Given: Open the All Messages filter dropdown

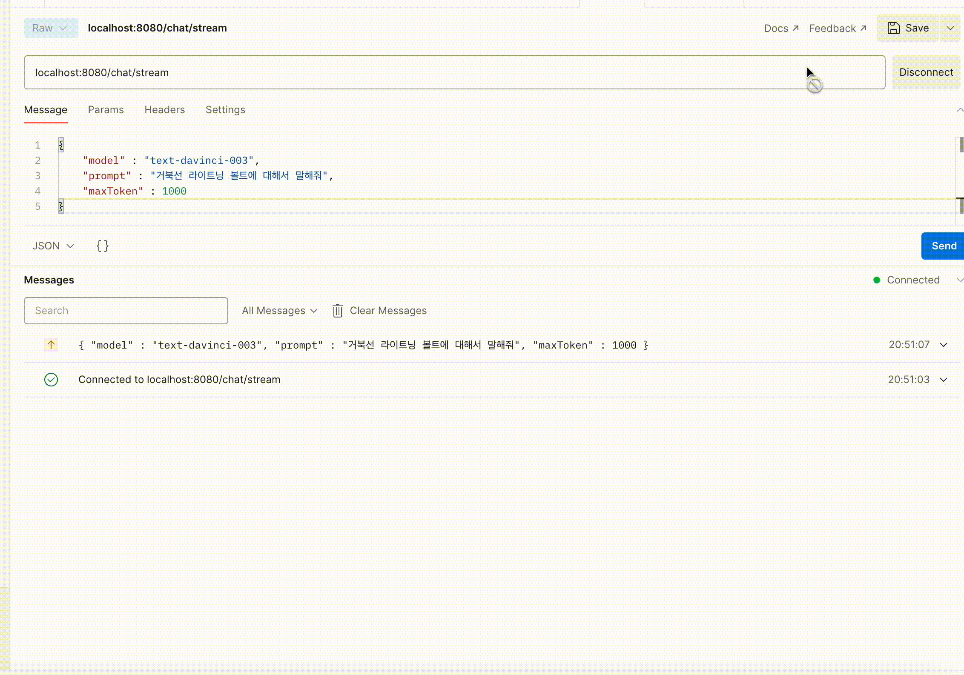Looking at the screenshot, I should pyautogui.click(x=280, y=311).
